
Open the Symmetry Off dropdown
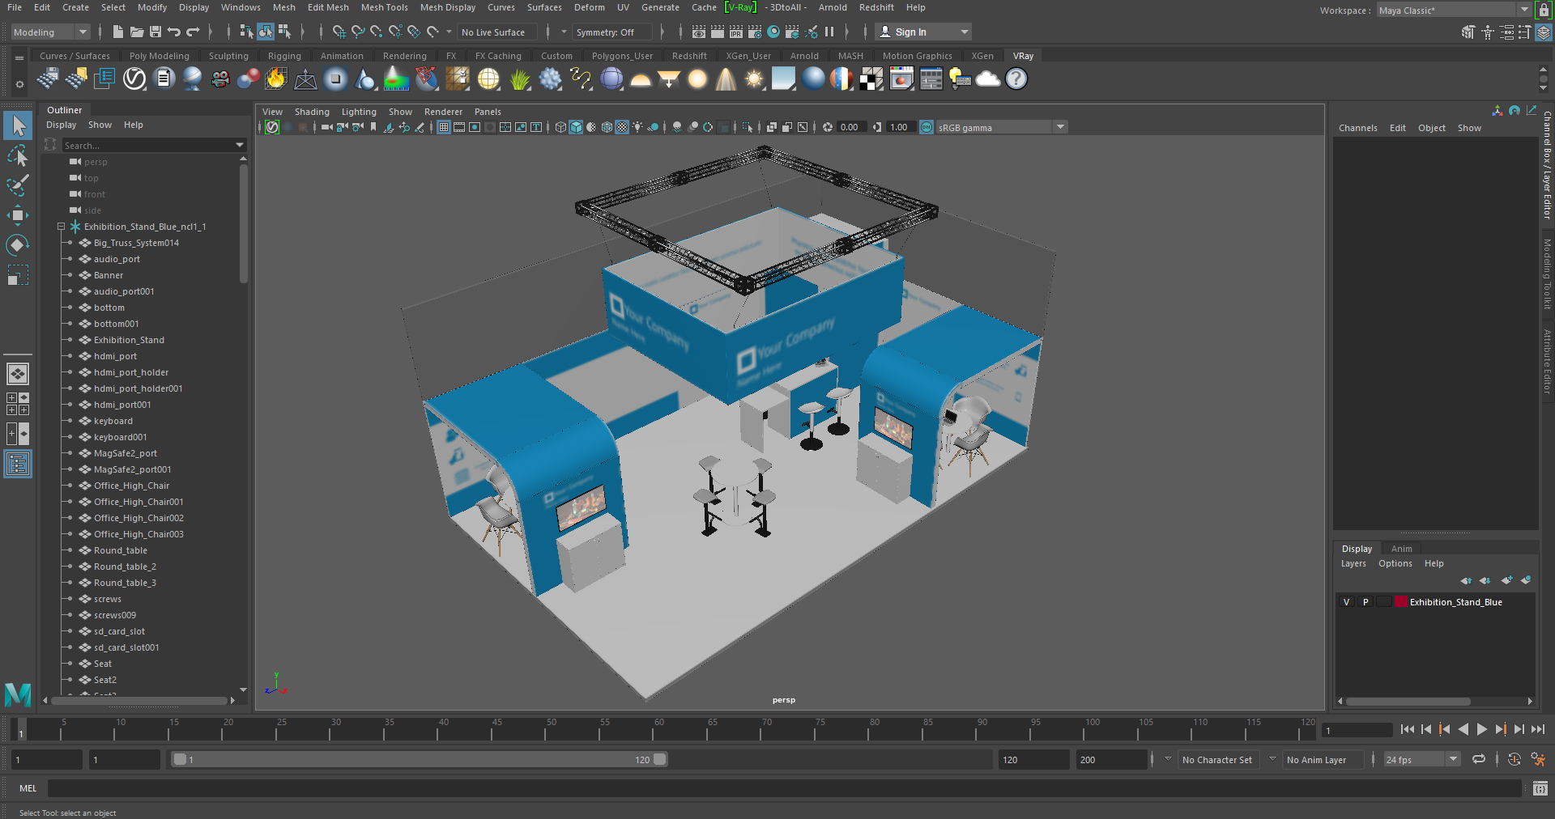(x=611, y=32)
